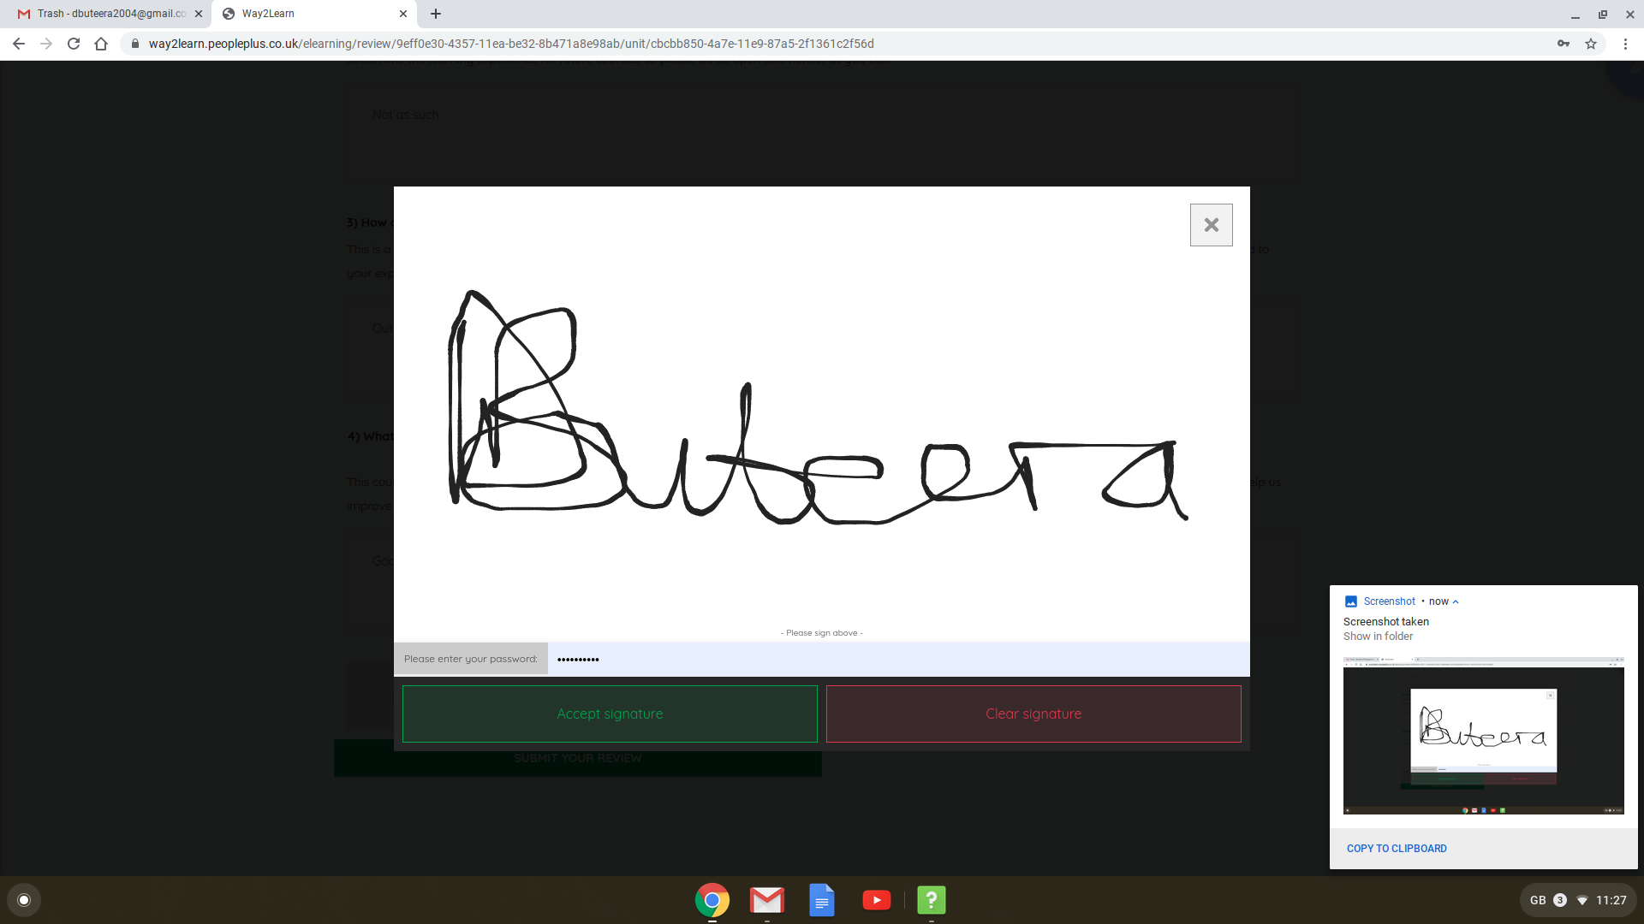Collapse the screenshot notification with the chevron
Screen dimensions: 1644x924
[x=1456, y=601]
